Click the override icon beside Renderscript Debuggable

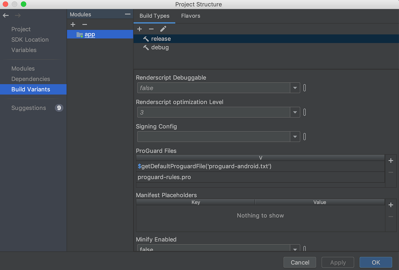304,88
